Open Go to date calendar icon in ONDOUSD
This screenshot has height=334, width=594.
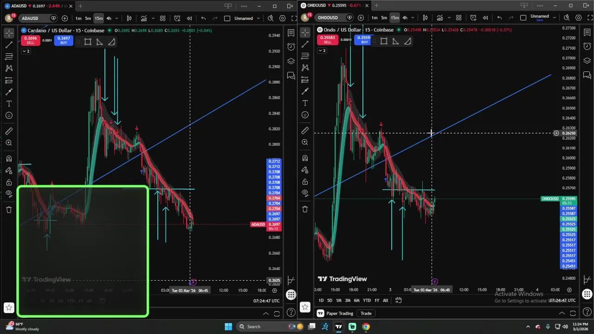[398, 300]
